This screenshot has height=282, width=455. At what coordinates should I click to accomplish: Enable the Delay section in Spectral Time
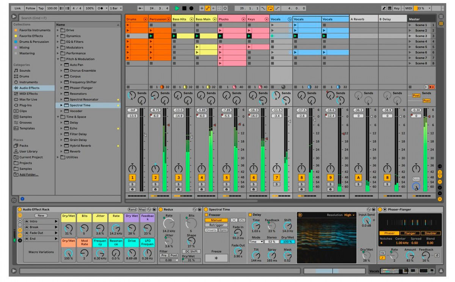point(250,215)
